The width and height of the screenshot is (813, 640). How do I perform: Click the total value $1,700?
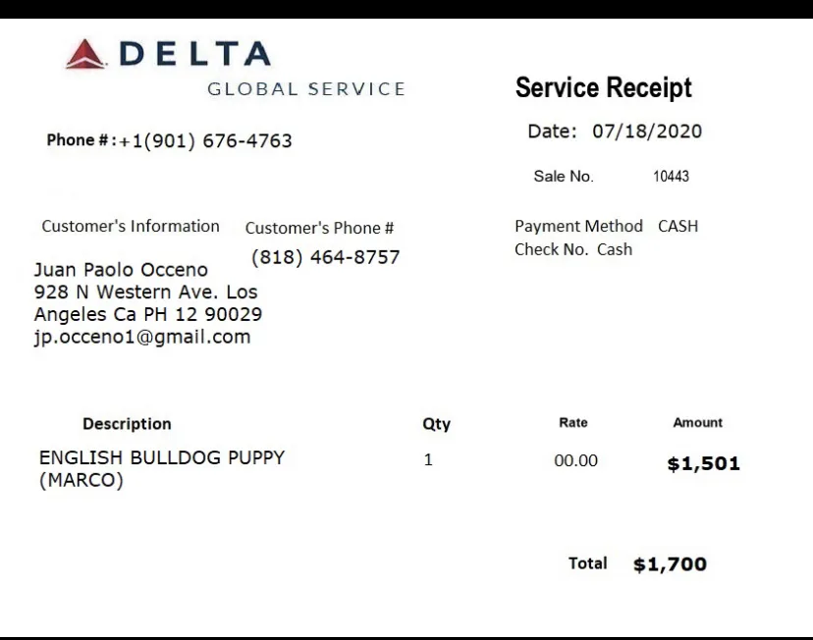tap(670, 563)
